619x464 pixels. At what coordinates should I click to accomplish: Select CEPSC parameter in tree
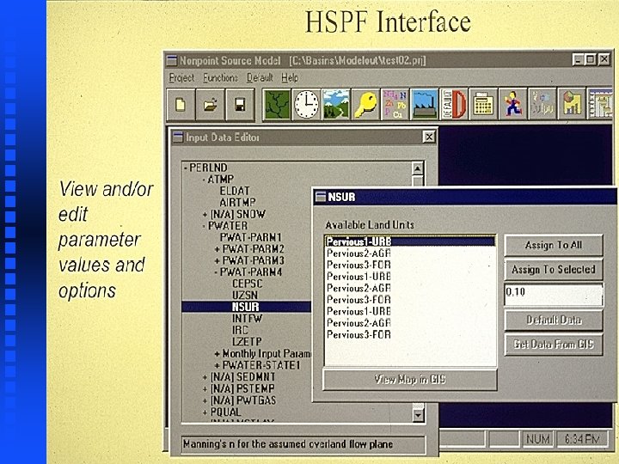coord(248,284)
